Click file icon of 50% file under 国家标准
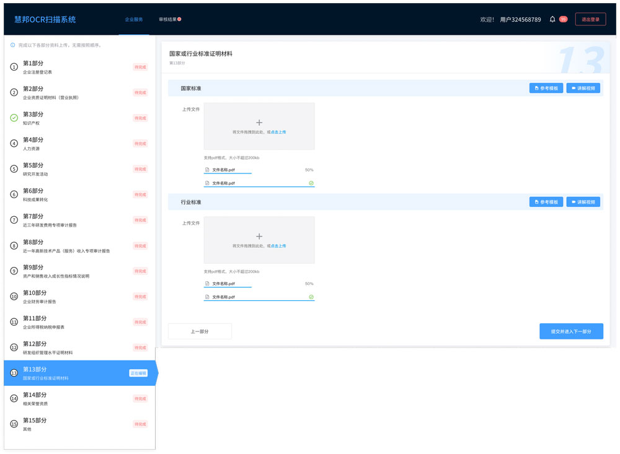 (x=207, y=170)
